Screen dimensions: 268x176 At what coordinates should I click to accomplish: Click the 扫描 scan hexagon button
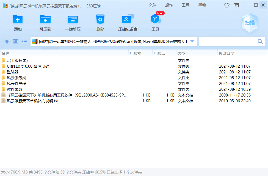[250, 23]
